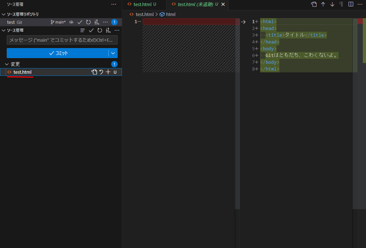The image size is (366, 248).
Task: Click the commit checkmark in the test repository row
Action: [80, 22]
